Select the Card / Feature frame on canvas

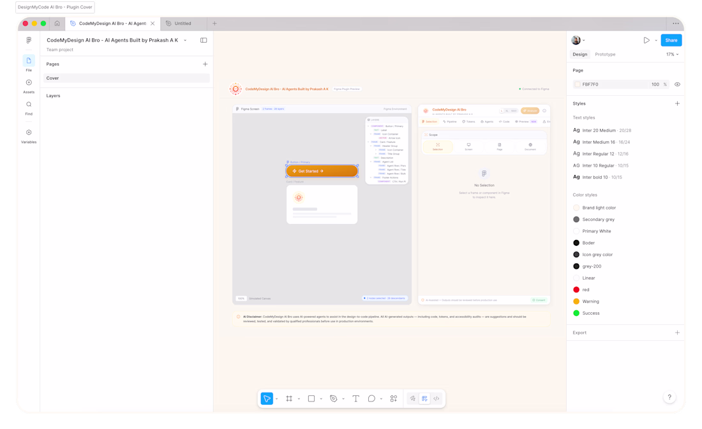[x=322, y=204]
